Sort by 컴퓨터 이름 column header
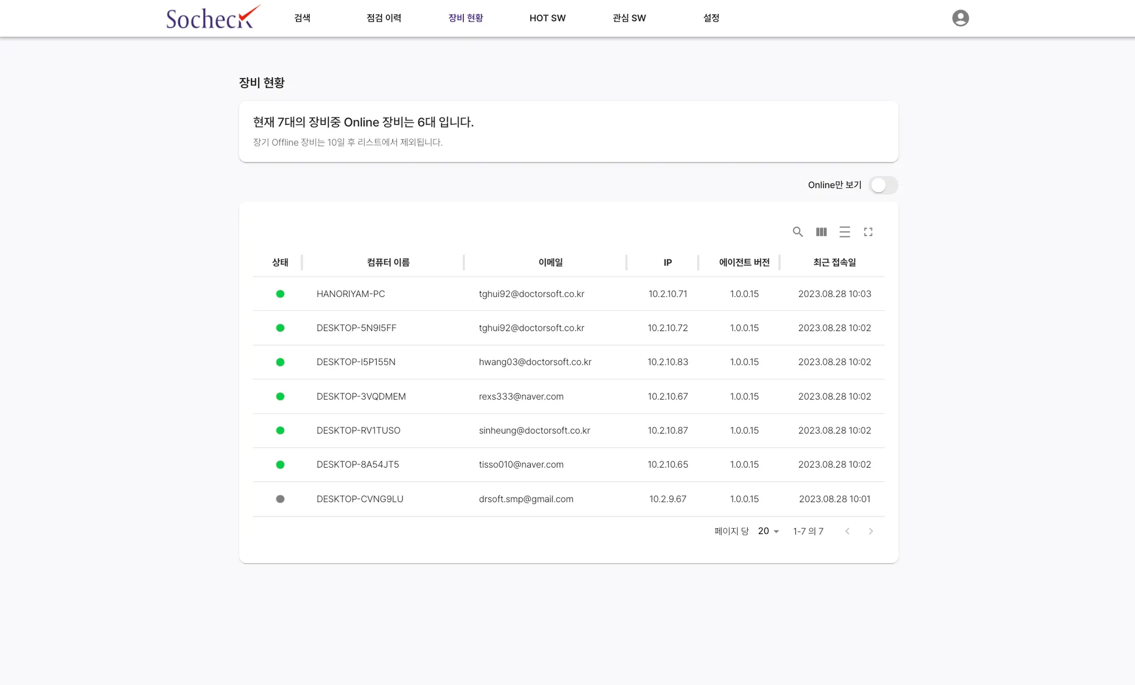 tap(388, 262)
